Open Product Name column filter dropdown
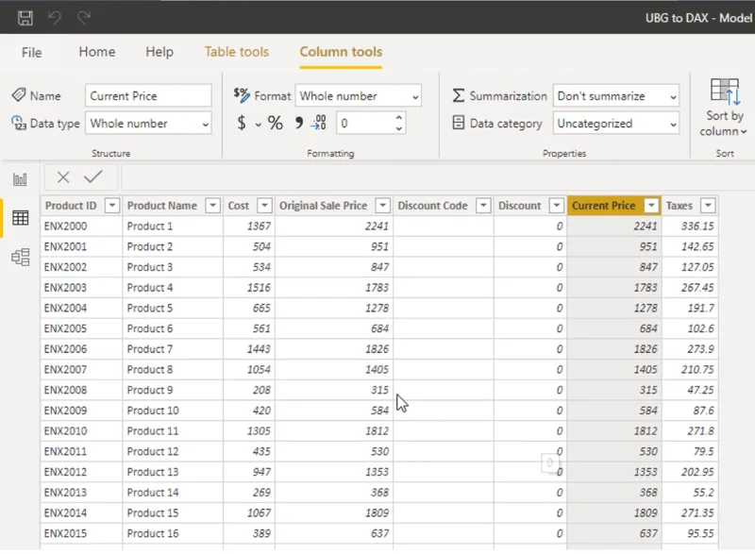The image size is (755, 554). point(212,206)
